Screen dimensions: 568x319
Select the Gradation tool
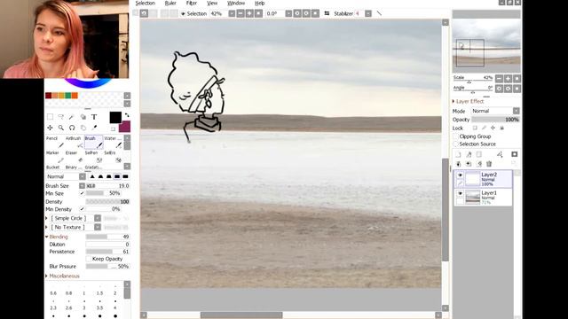coord(93,167)
